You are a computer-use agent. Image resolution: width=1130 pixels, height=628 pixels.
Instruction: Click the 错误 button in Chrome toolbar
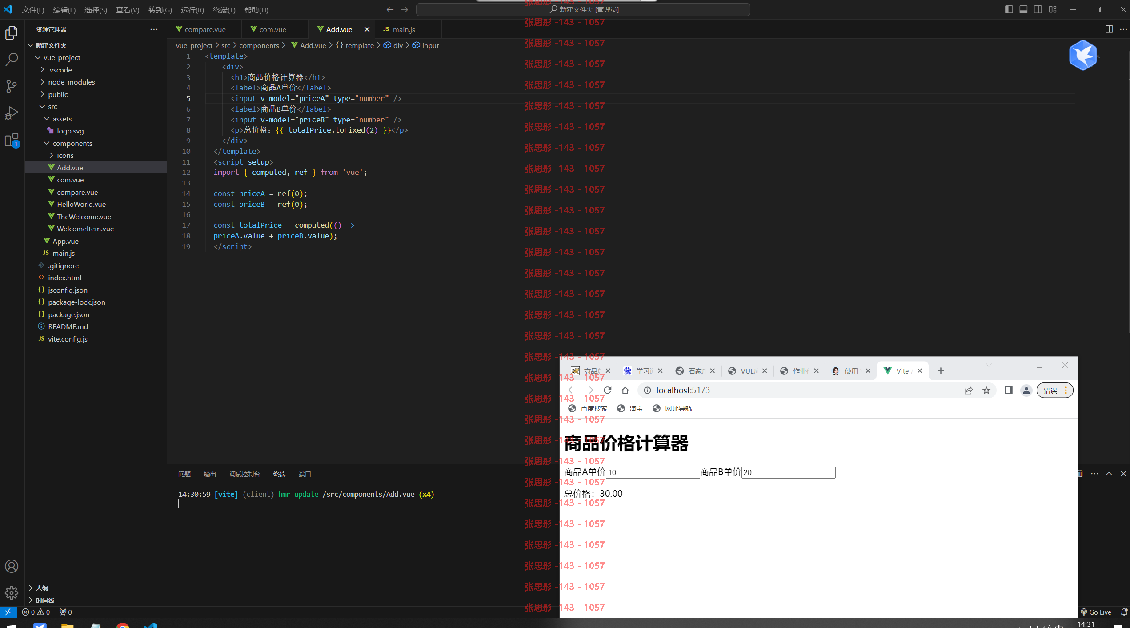(x=1054, y=390)
